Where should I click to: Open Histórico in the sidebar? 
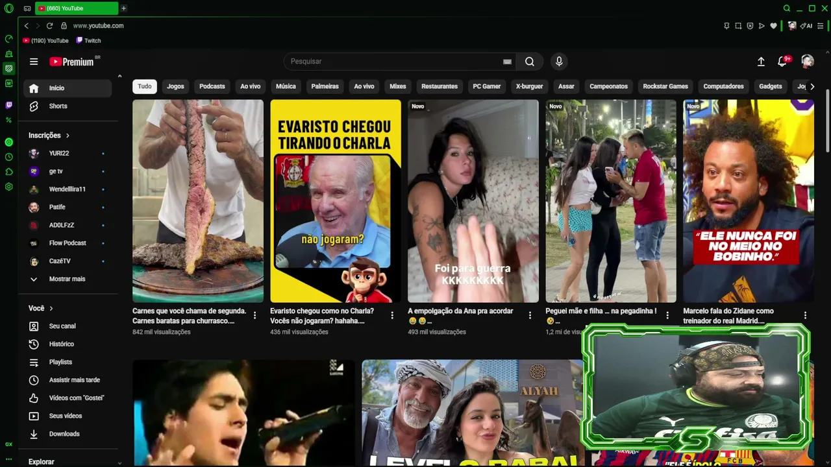point(68,344)
